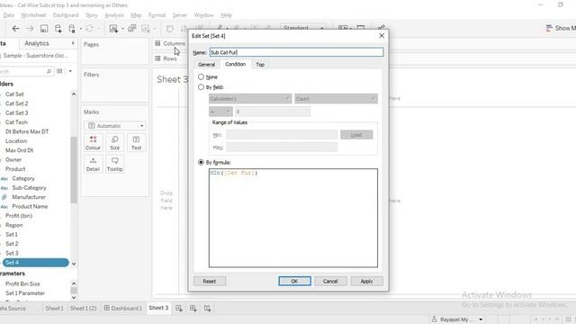
Task: Open the Count aggregation dropdown
Action: tap(336, 98)
